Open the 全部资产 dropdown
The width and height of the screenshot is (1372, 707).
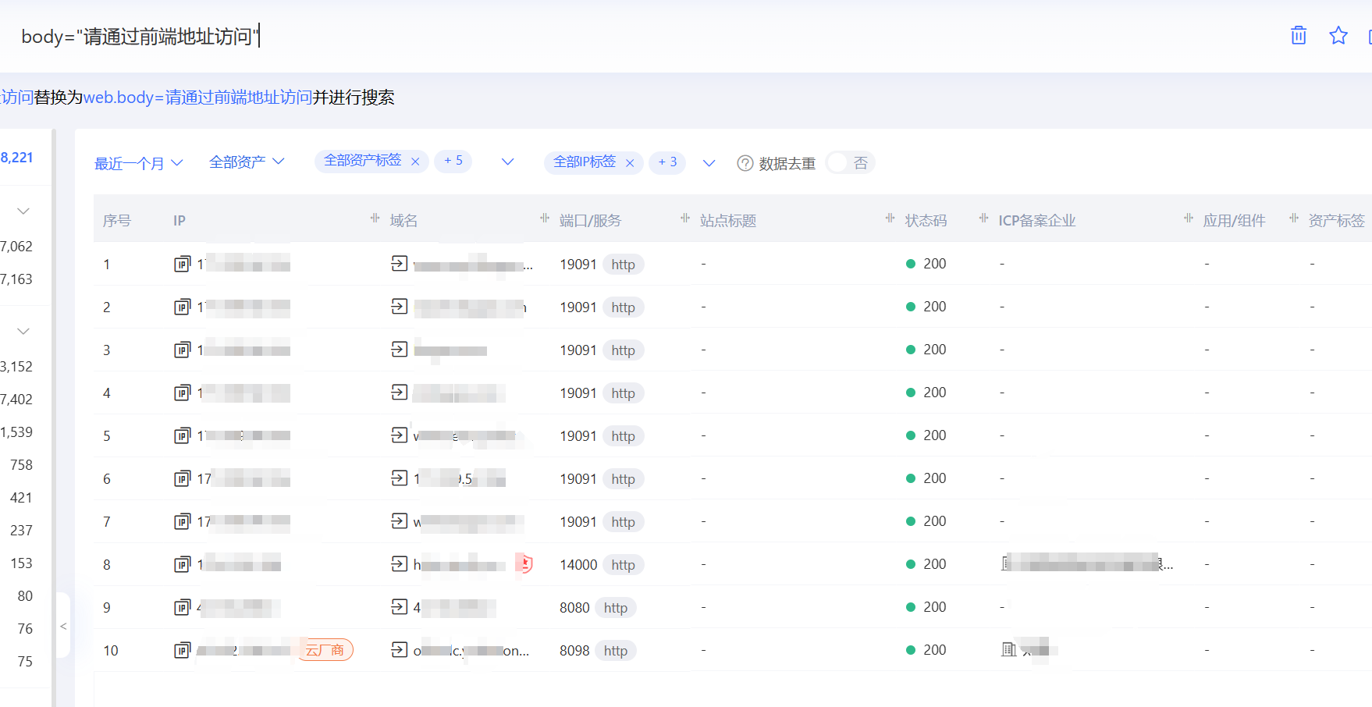click(246, 161)
